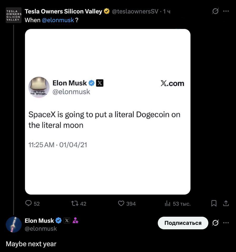Open Elon Musk's rocket profile avatar

pos(14,225)
